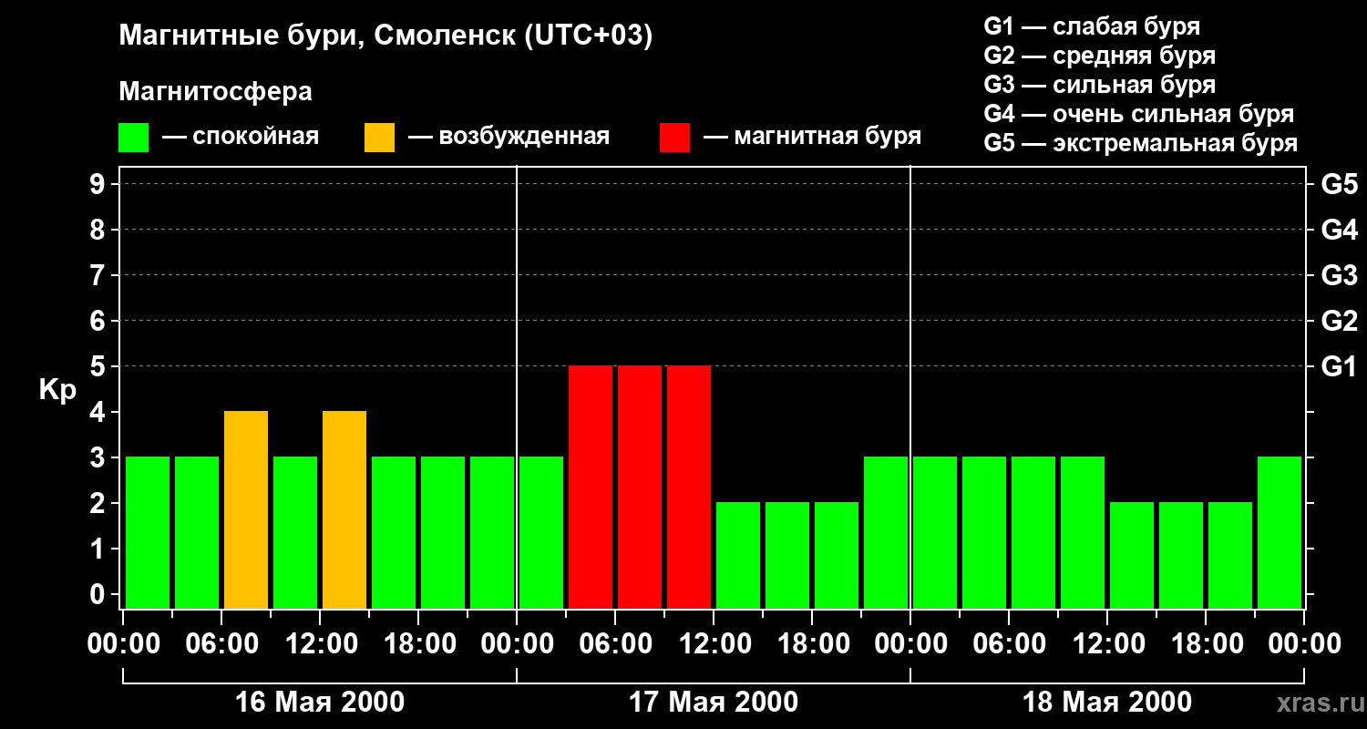The width and height of the screenshot is (1367, 729).
Task: Select the '16 Мая 2000' date label
Action: click(x=320, y=703)
